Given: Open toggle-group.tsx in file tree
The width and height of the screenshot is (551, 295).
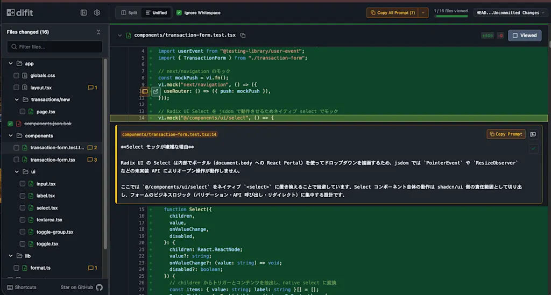Looking at the screenshot, I should (55, 232).
